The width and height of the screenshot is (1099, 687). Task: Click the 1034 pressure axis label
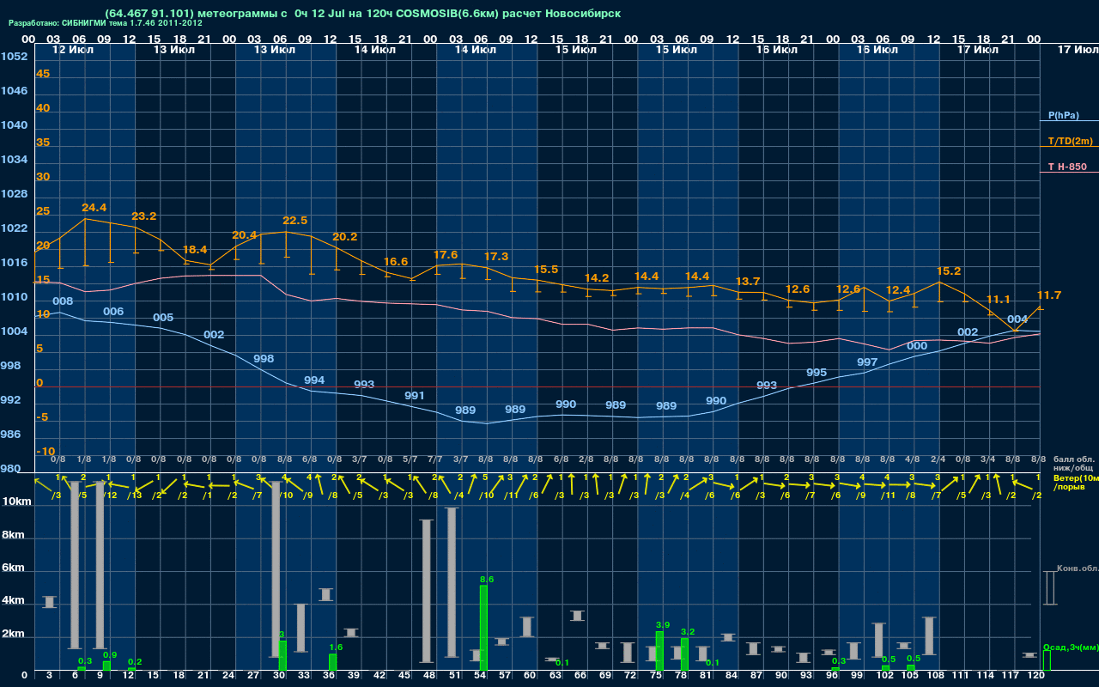point(14,160)
